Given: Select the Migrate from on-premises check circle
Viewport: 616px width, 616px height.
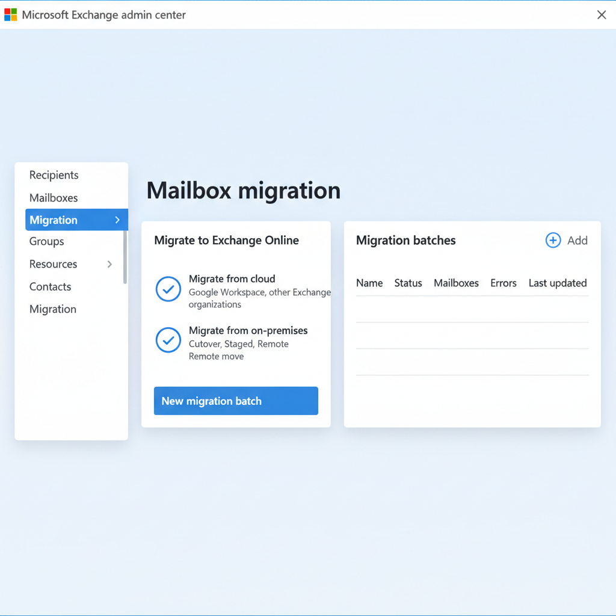Looking at the screenshot, I should click(x=168, y=340).
